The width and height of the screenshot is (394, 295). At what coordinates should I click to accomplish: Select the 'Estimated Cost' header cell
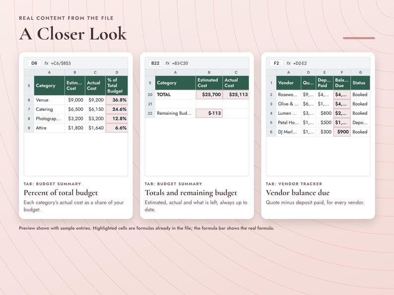tap(209, 83)
